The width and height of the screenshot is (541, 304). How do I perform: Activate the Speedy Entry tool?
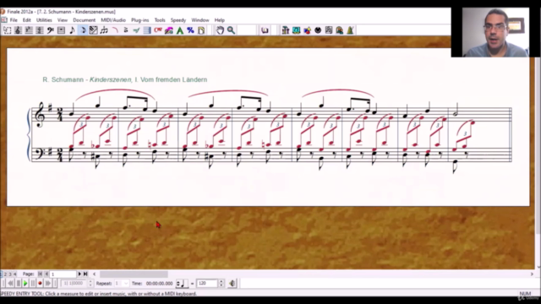pos(83,30)
